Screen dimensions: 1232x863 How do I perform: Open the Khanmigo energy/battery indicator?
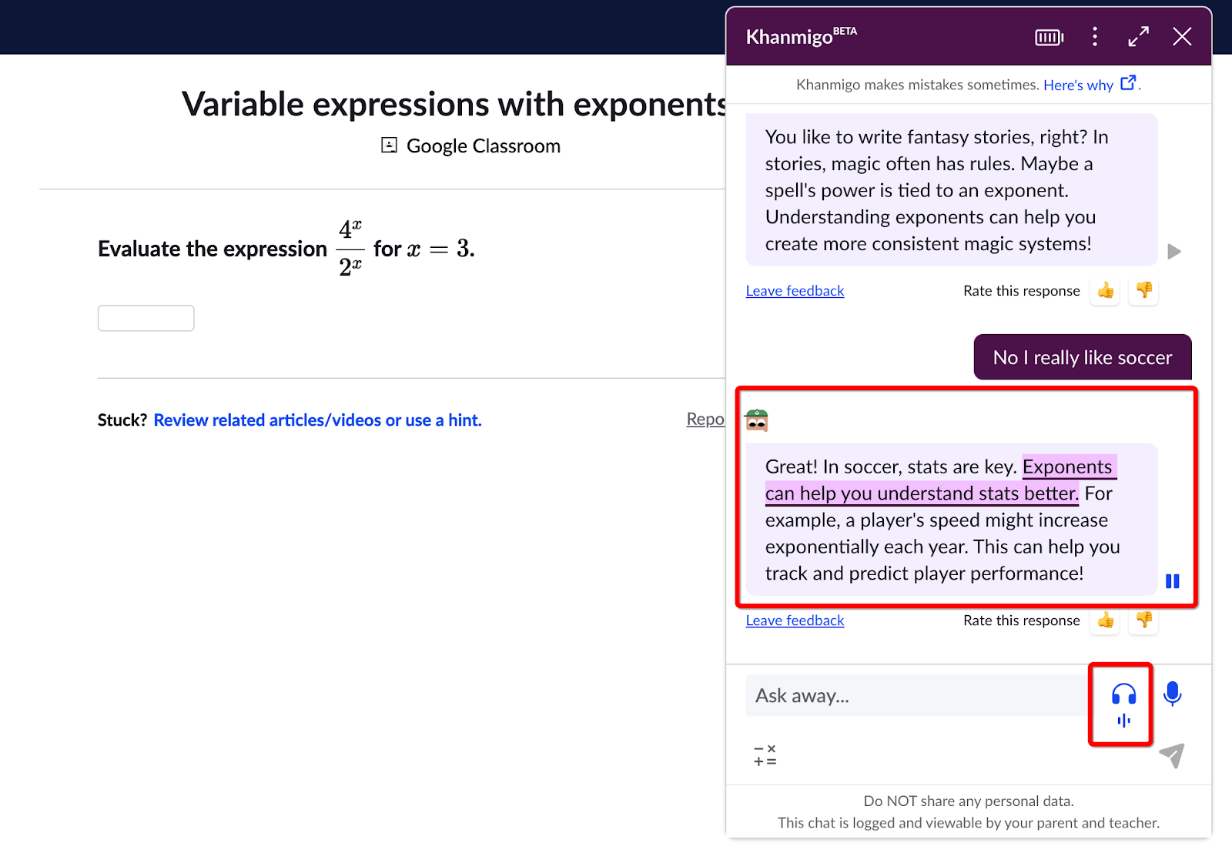(x=1048, y=36)
